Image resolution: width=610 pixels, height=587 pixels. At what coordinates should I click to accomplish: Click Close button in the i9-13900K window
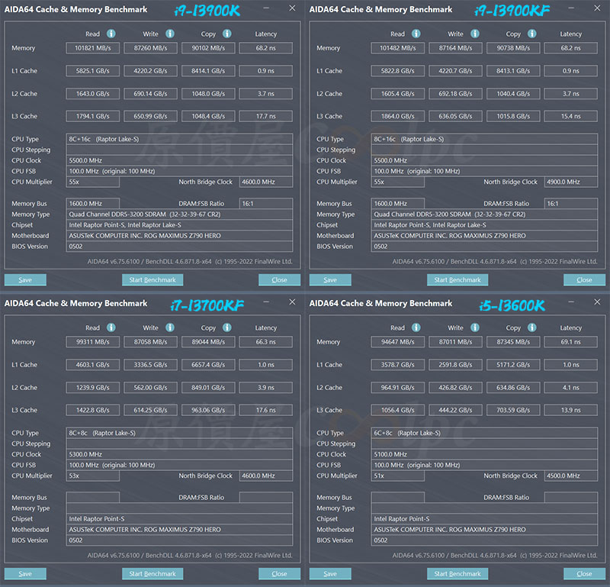tap(279, 279)
